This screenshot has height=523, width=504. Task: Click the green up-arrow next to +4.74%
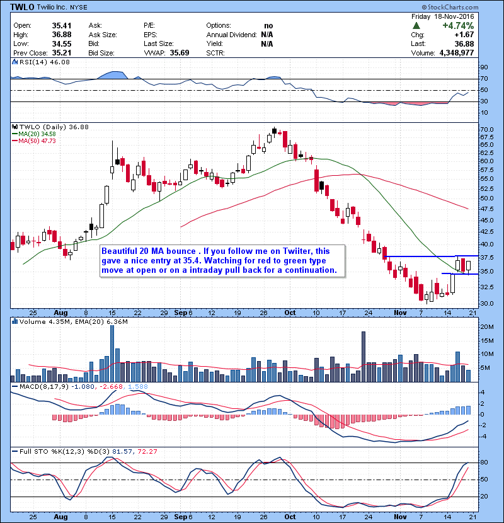click(x=416, y=26)
